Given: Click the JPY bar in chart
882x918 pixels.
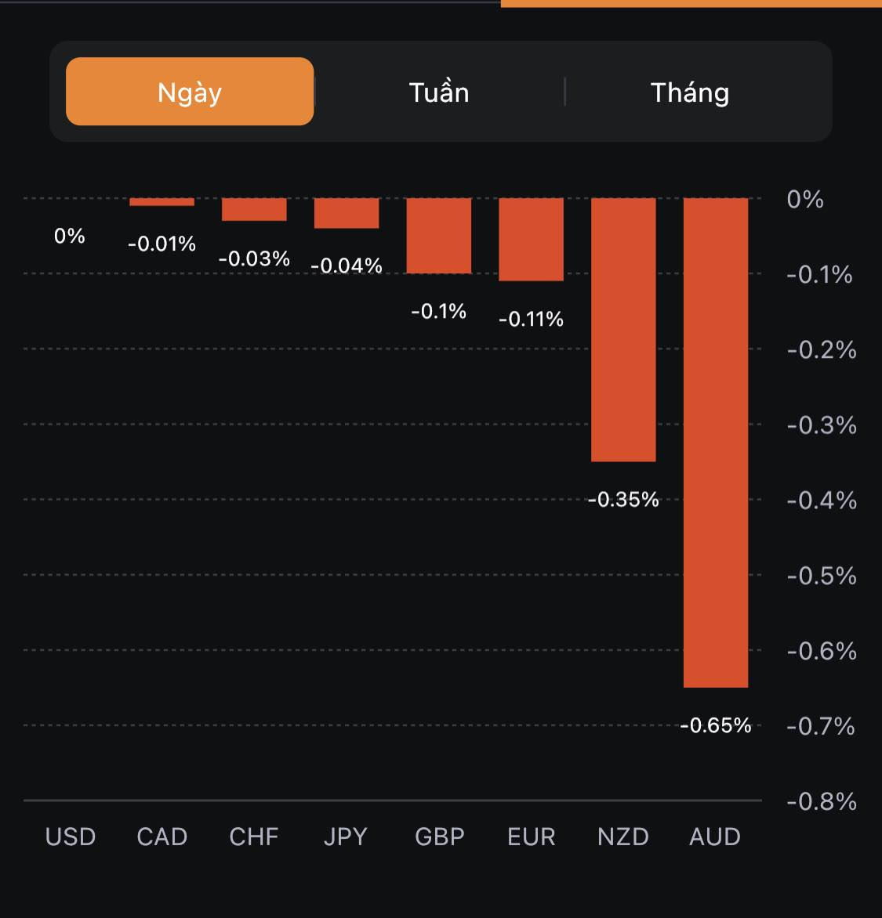Looking at the screenshot, I should [347, 213].
